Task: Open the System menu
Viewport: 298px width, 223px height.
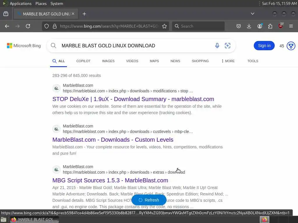Action: [57, 3]
